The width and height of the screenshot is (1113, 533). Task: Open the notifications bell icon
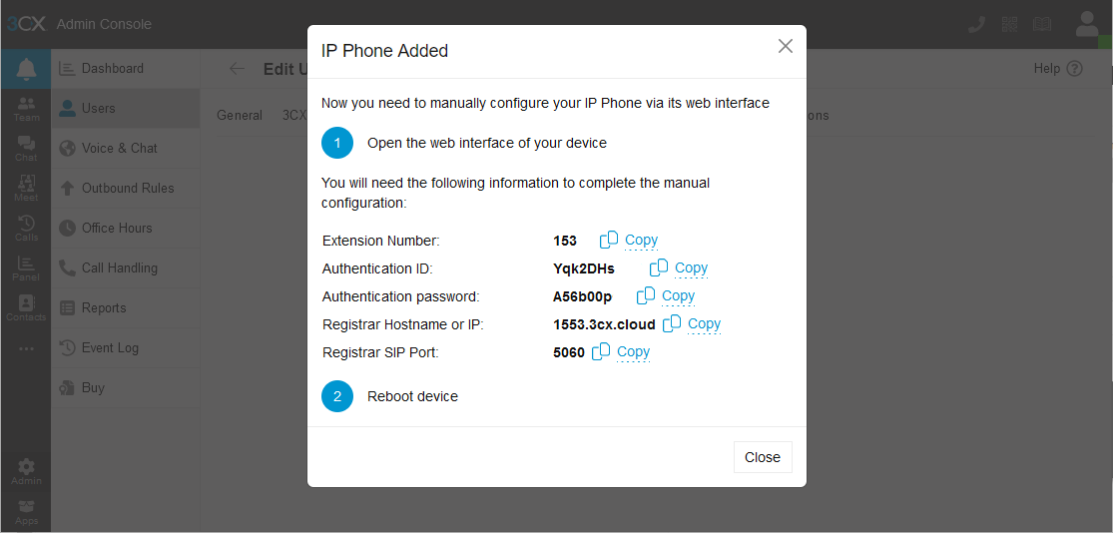coord(26,69)
